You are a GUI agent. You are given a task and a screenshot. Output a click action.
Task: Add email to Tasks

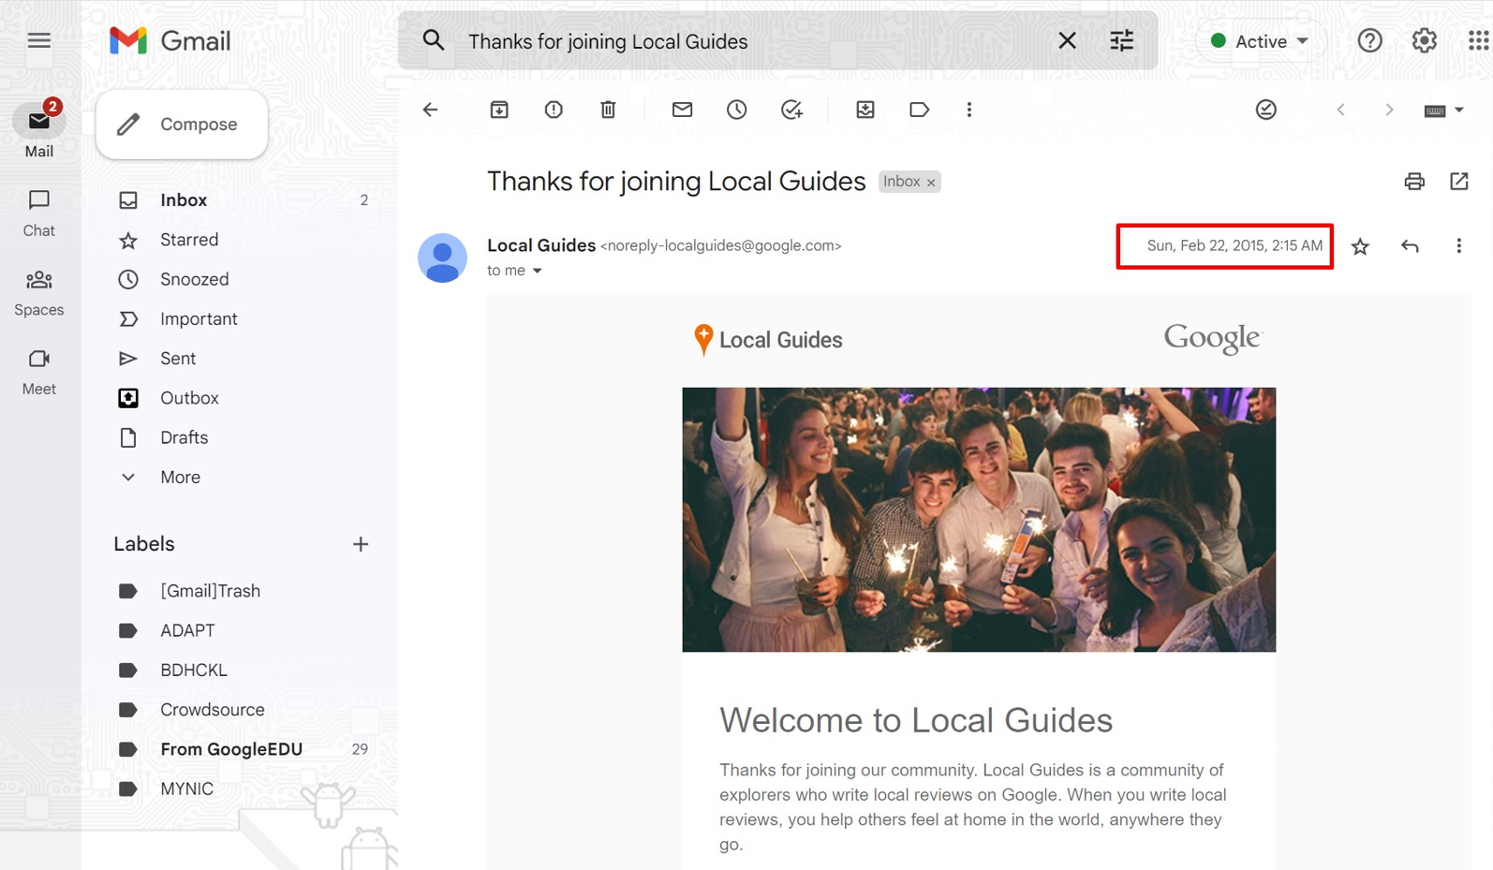coord(791,110)
